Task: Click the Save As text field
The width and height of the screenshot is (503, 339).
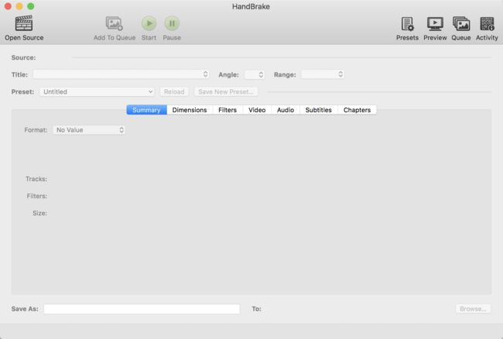Action: [142, 309]
